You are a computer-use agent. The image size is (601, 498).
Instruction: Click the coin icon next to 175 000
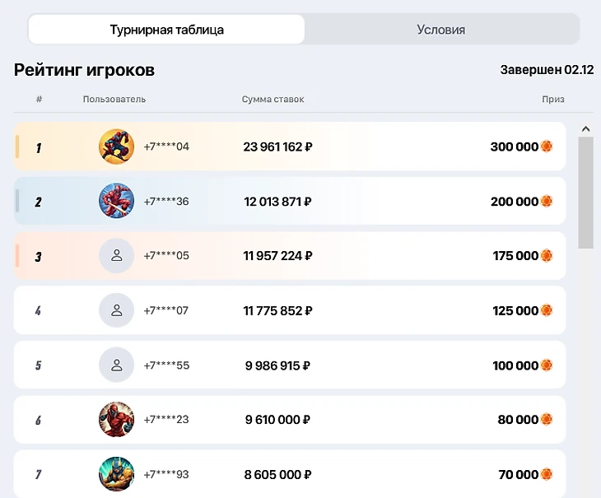point(546,255)
